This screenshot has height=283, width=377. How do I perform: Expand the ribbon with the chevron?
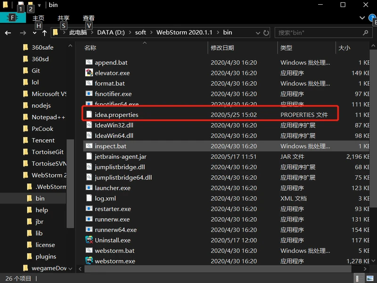[362, 18]
